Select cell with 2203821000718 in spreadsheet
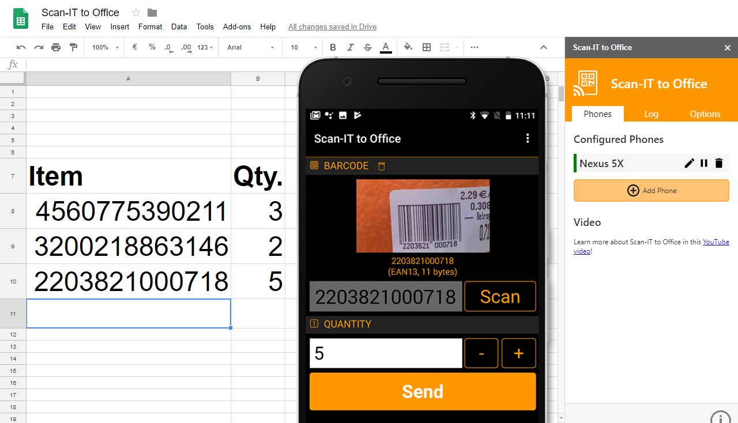The width and height of the screenshot is (738, 423). click(x=128, y=281)
